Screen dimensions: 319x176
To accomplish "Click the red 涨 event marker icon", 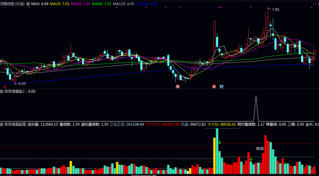I will 214,87.
